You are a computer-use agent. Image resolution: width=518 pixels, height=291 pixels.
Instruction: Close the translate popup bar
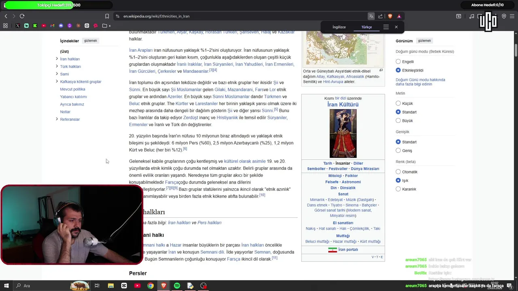click(396, 27)
